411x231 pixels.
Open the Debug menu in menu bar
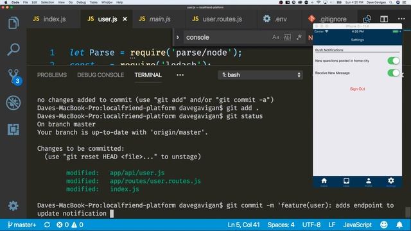[x=81, y=3]
